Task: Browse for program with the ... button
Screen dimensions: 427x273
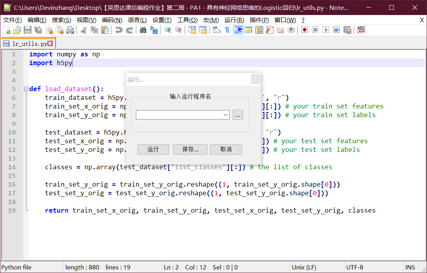Action: pos(238,115)
